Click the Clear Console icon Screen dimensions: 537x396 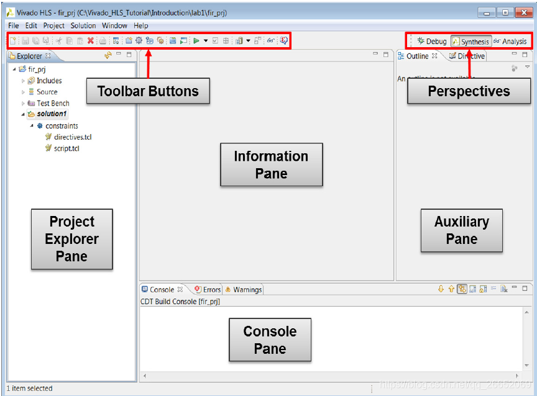pos(504,289)
